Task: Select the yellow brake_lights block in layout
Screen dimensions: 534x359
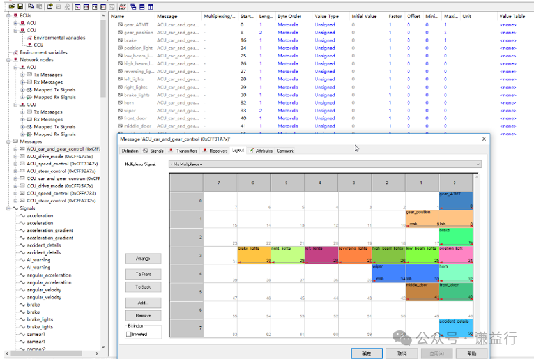Action: [254, 255]
